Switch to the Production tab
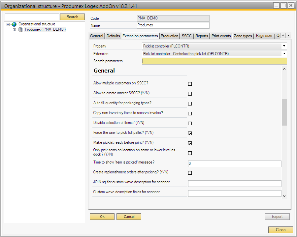The image size is (297, 237). pos(169,36)
